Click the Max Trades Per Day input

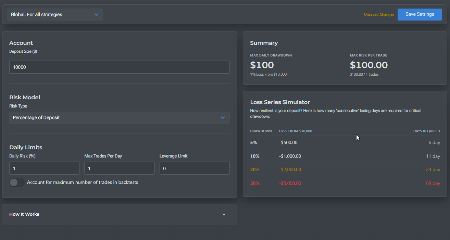tap(119, 168)
